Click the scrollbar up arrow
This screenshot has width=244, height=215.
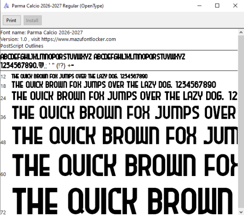point(241,33)
